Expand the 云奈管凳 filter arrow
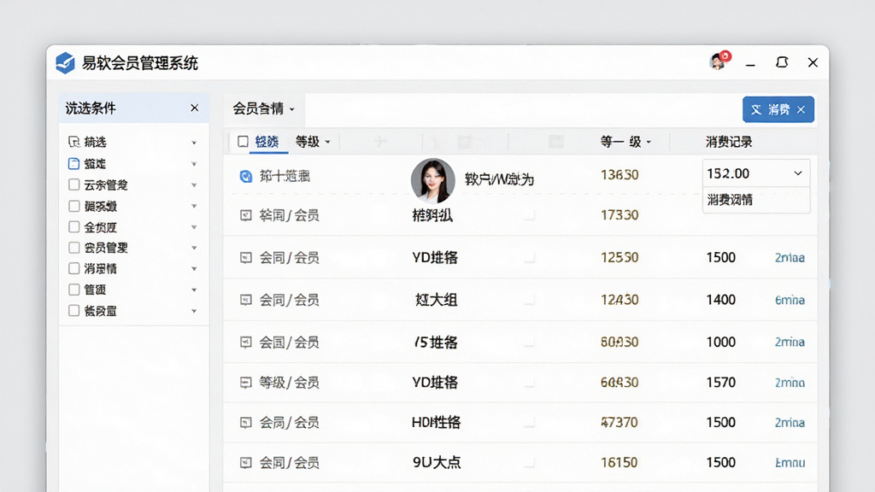This screenshot has height=492, width=875. [194, 185]
